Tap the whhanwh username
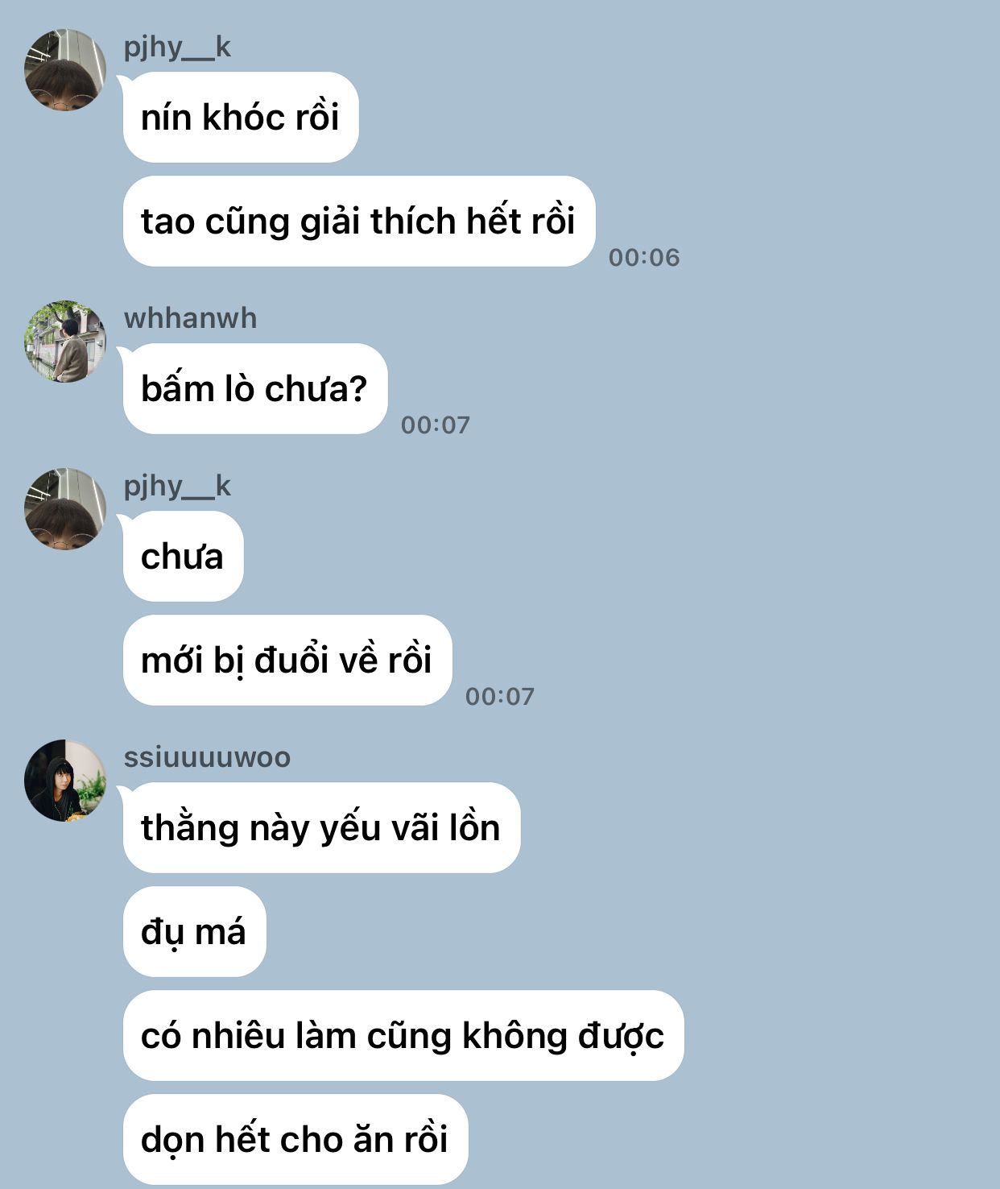 pos(190,318)
